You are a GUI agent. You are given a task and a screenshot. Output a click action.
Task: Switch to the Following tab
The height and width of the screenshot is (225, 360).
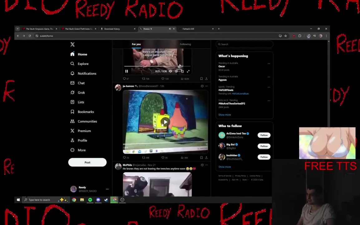(x=185, y=44)
